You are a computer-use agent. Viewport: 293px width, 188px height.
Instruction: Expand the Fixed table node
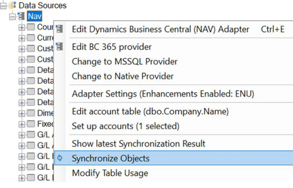[x=22, y=125]
